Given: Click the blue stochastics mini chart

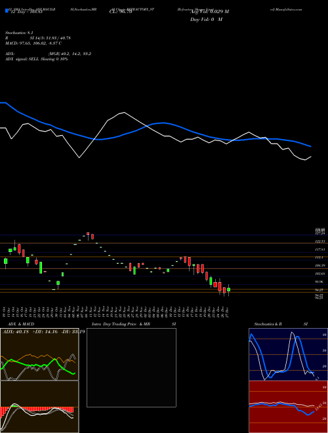Looking at the screenshot, I should 288,354.
